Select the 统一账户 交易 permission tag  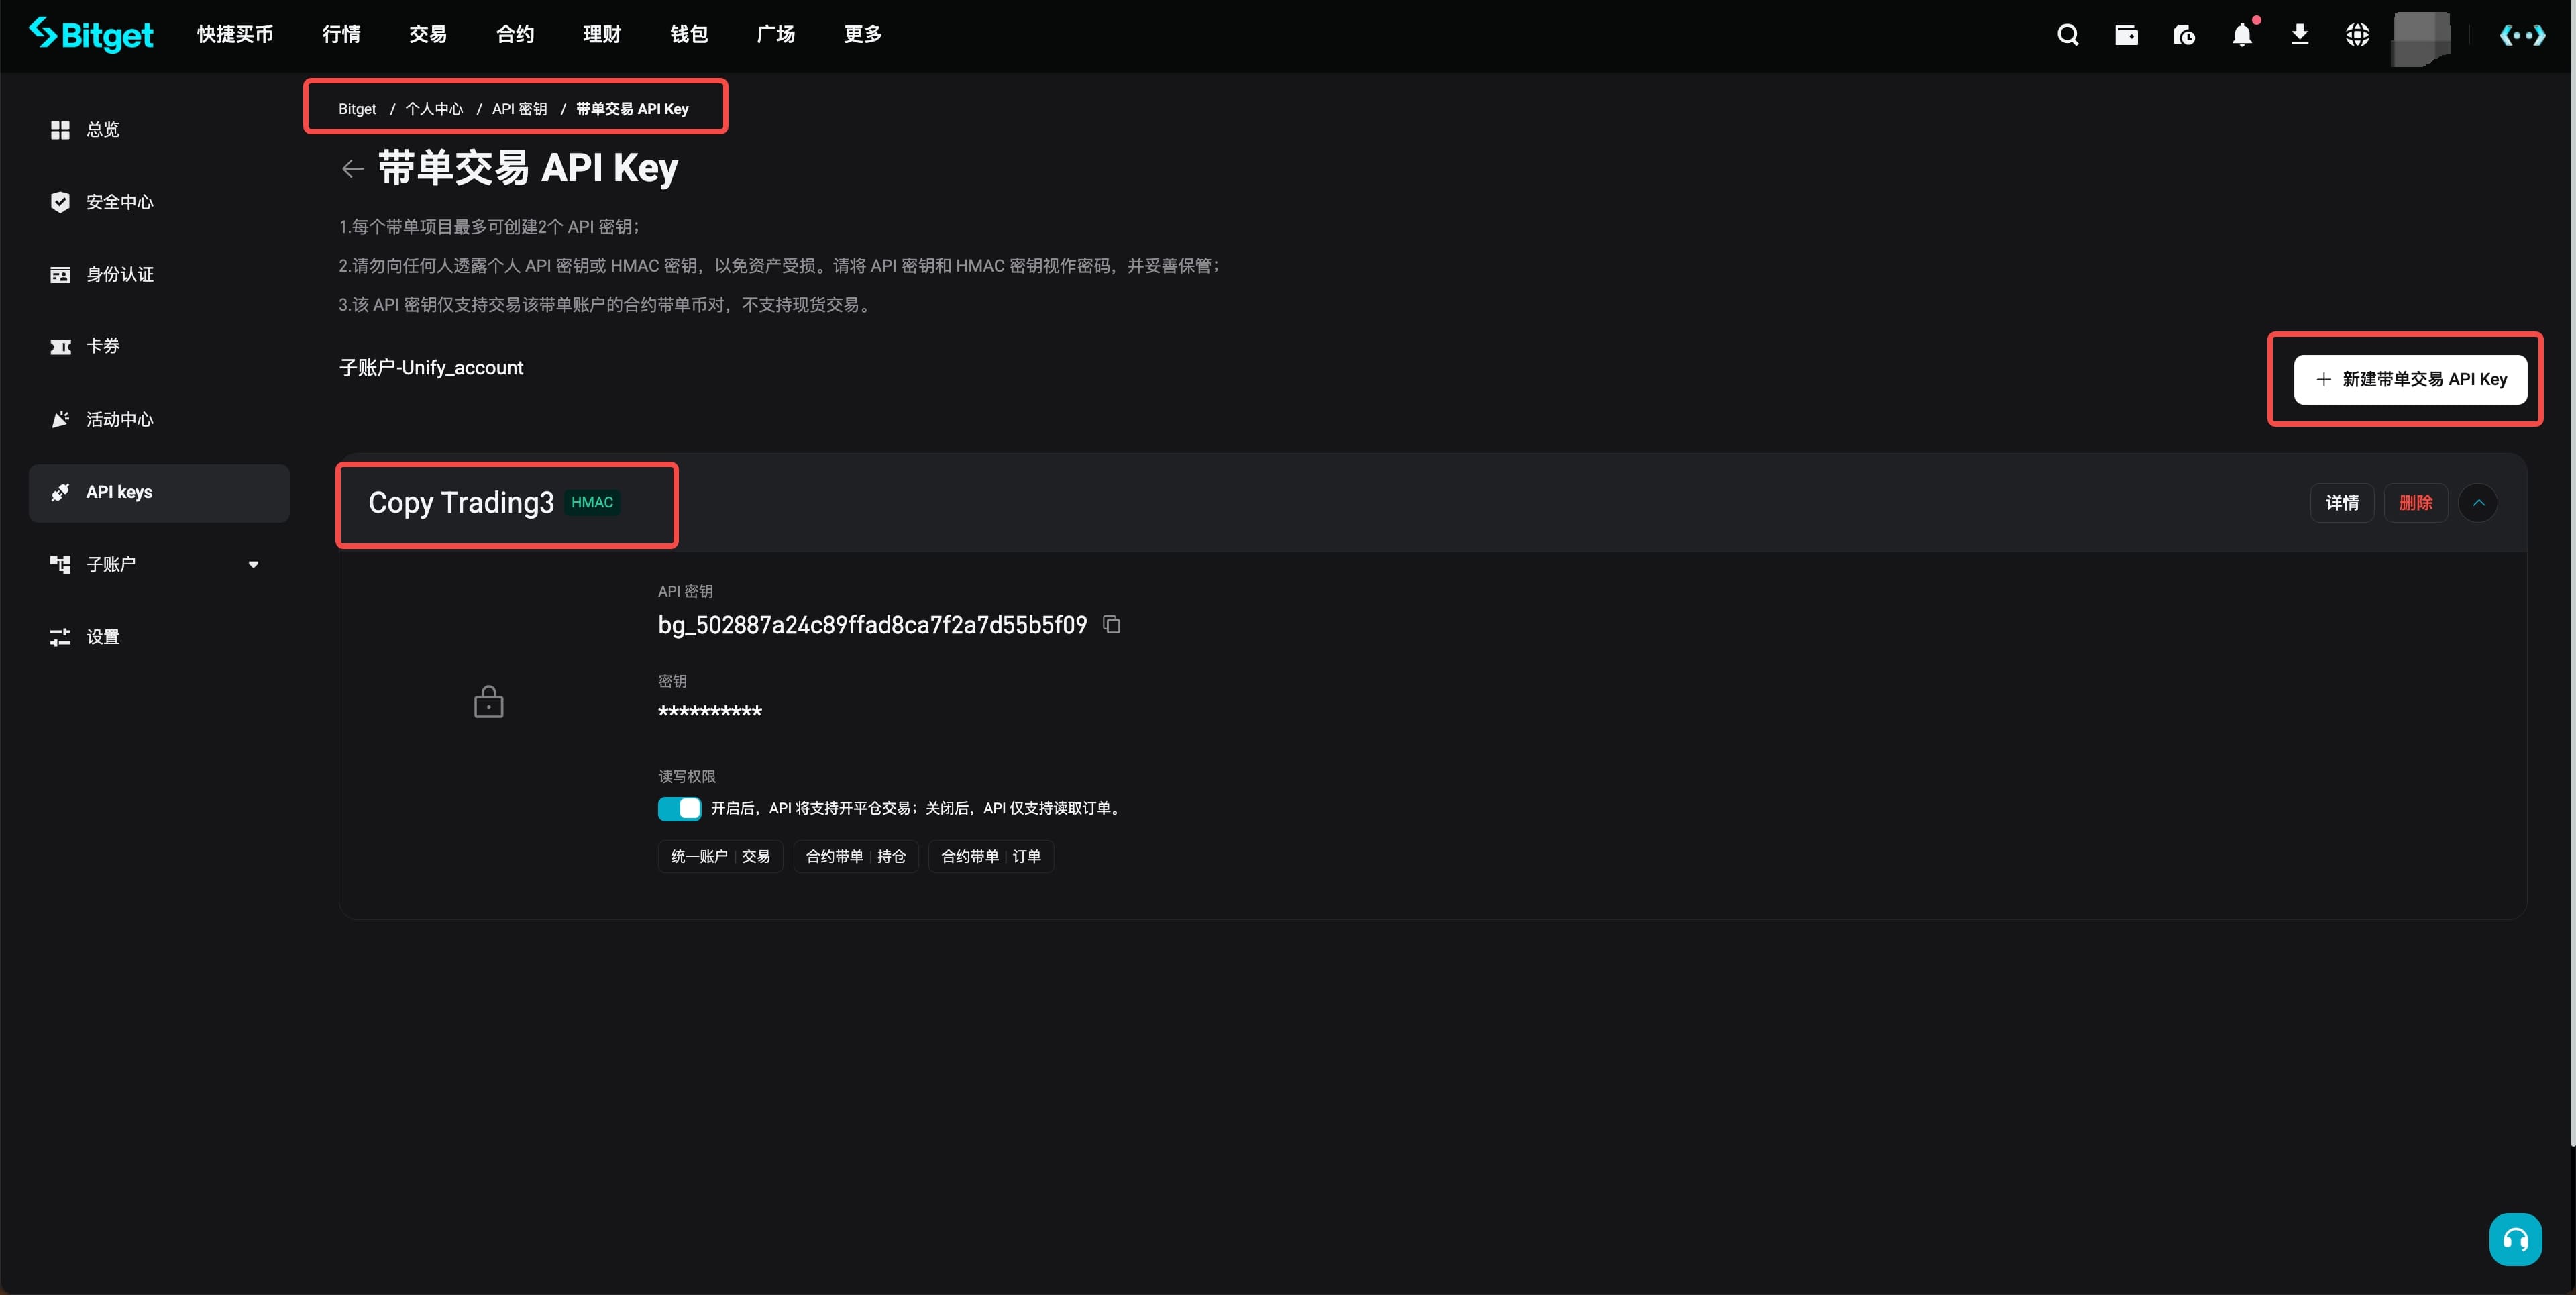coord(719,856)
